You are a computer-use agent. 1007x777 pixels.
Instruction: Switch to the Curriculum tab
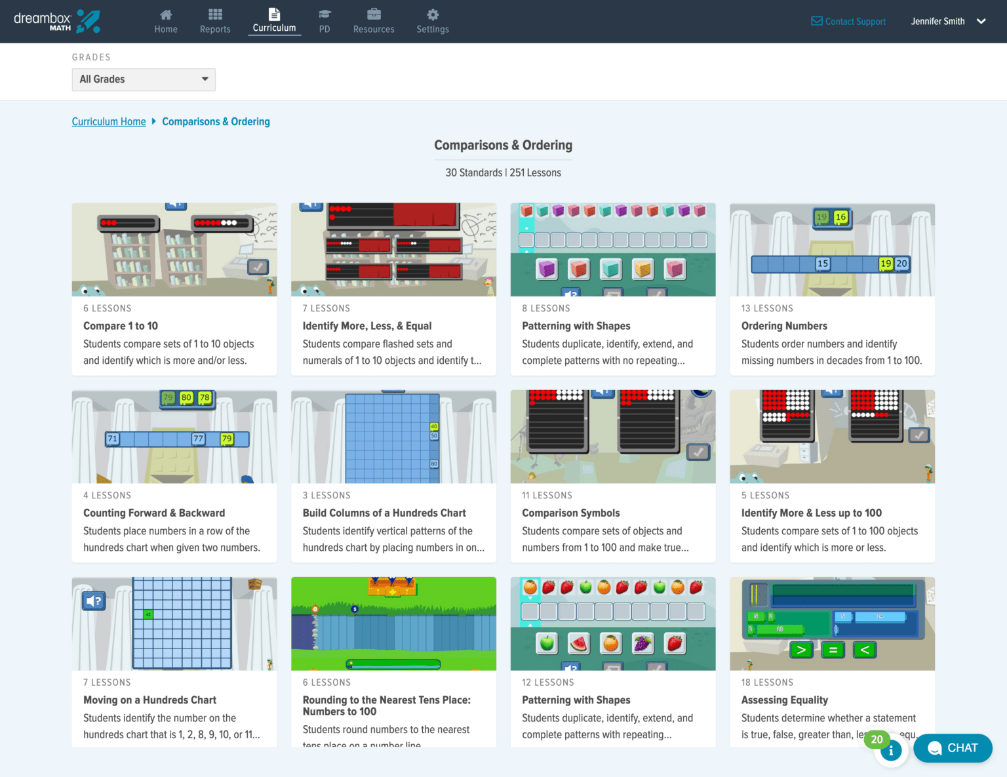tap(274, 20)
